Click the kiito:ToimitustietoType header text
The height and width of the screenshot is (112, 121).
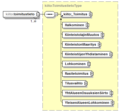point(63,6)
